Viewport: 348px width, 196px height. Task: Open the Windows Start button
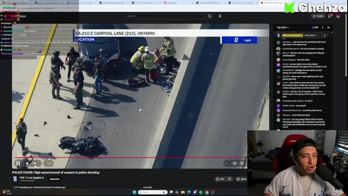134,192
